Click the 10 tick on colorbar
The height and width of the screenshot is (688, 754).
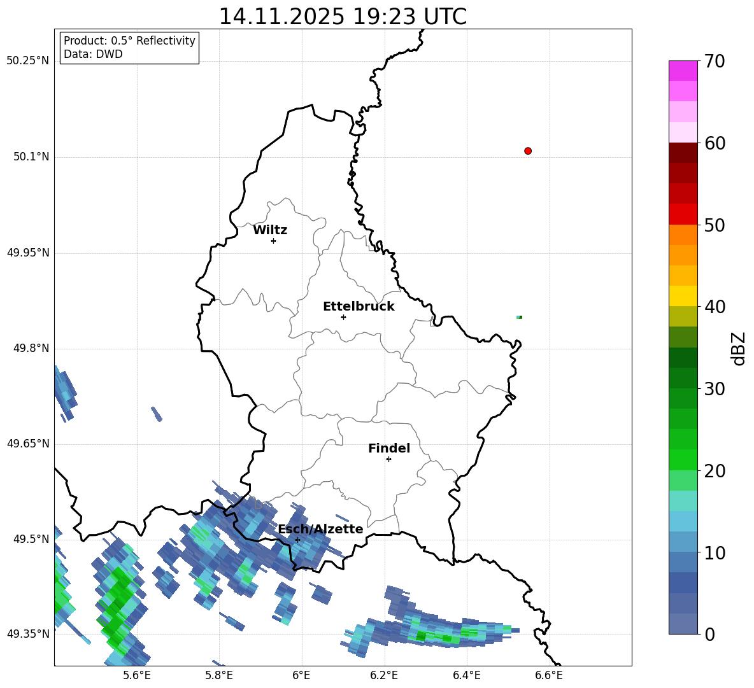click(715, 553)
